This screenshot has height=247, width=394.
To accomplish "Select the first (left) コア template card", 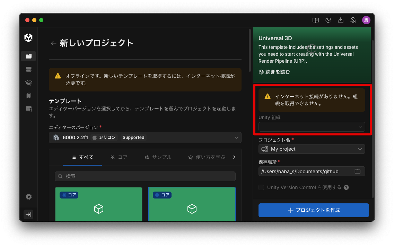I will click(x=98, y=204).
